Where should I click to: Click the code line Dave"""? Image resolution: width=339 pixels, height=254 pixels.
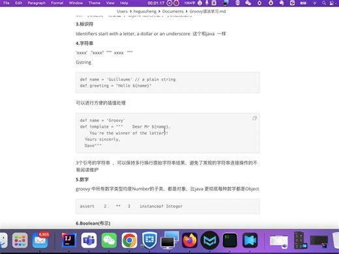point(93,145)
